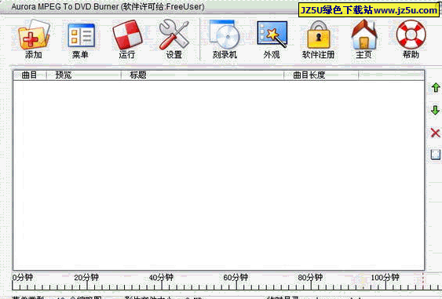This screenshot has height=299, width=442.
Task: Open the 外观 (Appearance) wand icon
Action: (x=272, y=34)
